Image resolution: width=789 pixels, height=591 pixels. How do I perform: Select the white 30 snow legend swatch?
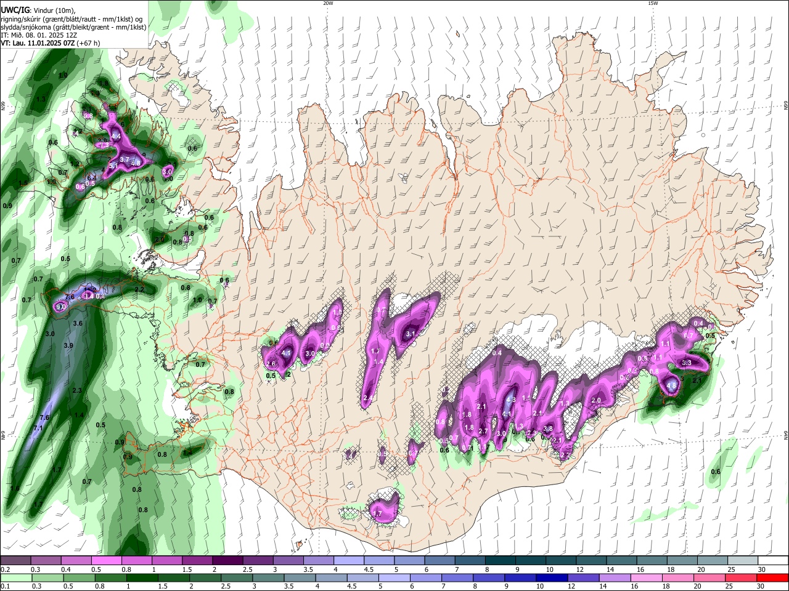(x=772, y=560)
